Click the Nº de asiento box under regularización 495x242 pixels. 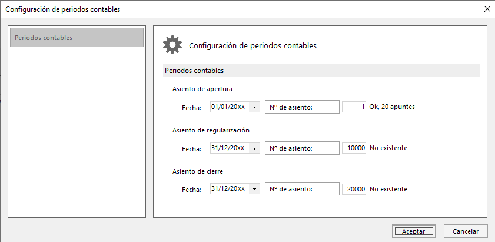pos(302,148)
